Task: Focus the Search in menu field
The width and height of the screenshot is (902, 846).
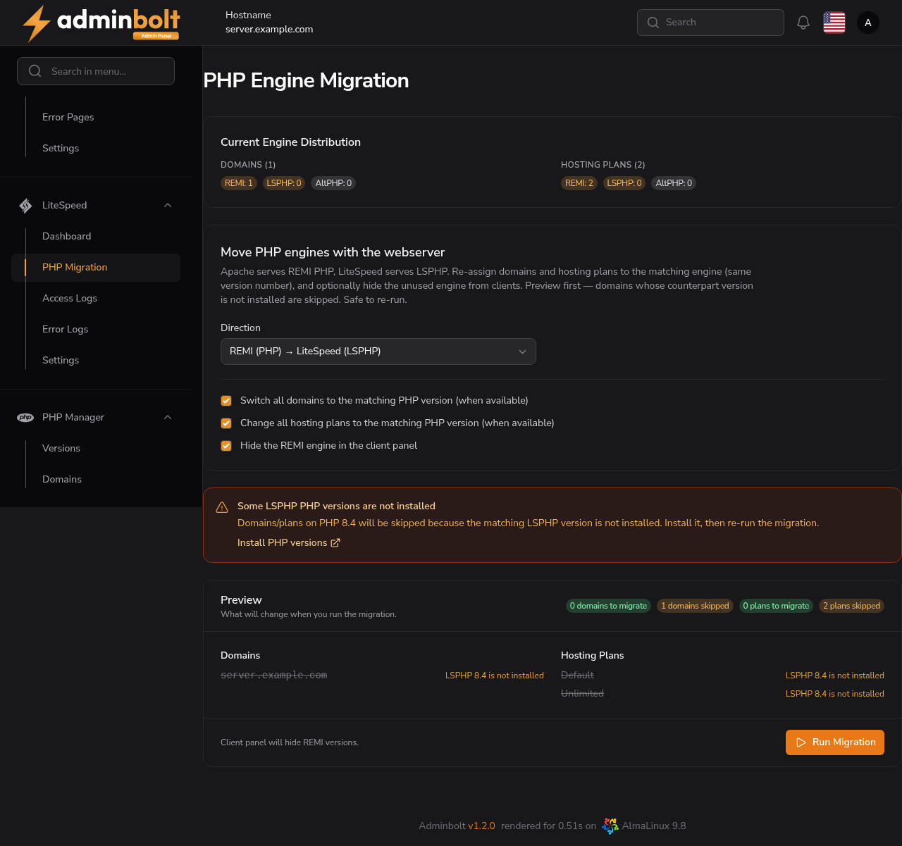Action: (96, 71)
